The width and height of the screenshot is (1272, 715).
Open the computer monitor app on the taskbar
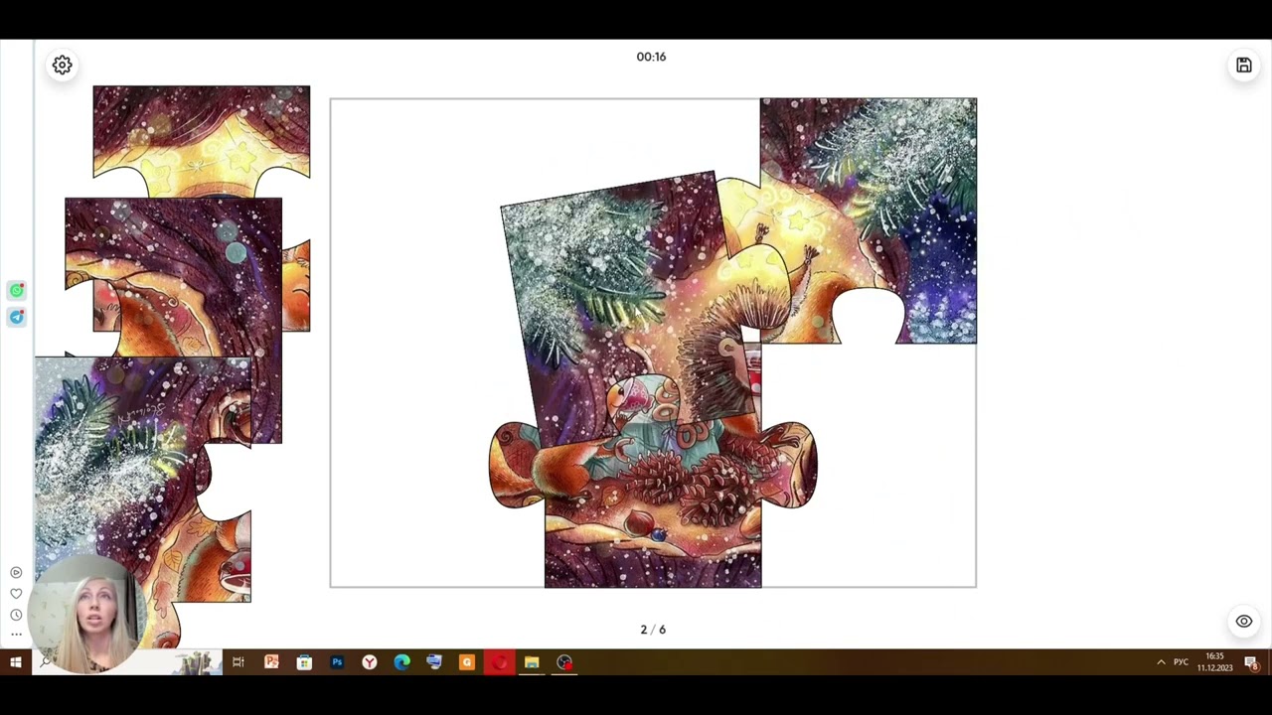point(434,662)
